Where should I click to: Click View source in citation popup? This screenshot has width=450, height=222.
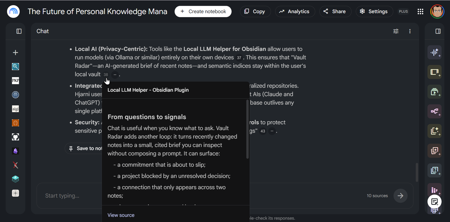(x=121, y=215)
